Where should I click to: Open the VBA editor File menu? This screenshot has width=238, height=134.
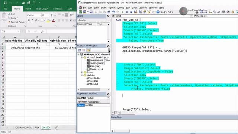[x=84, y=7]
